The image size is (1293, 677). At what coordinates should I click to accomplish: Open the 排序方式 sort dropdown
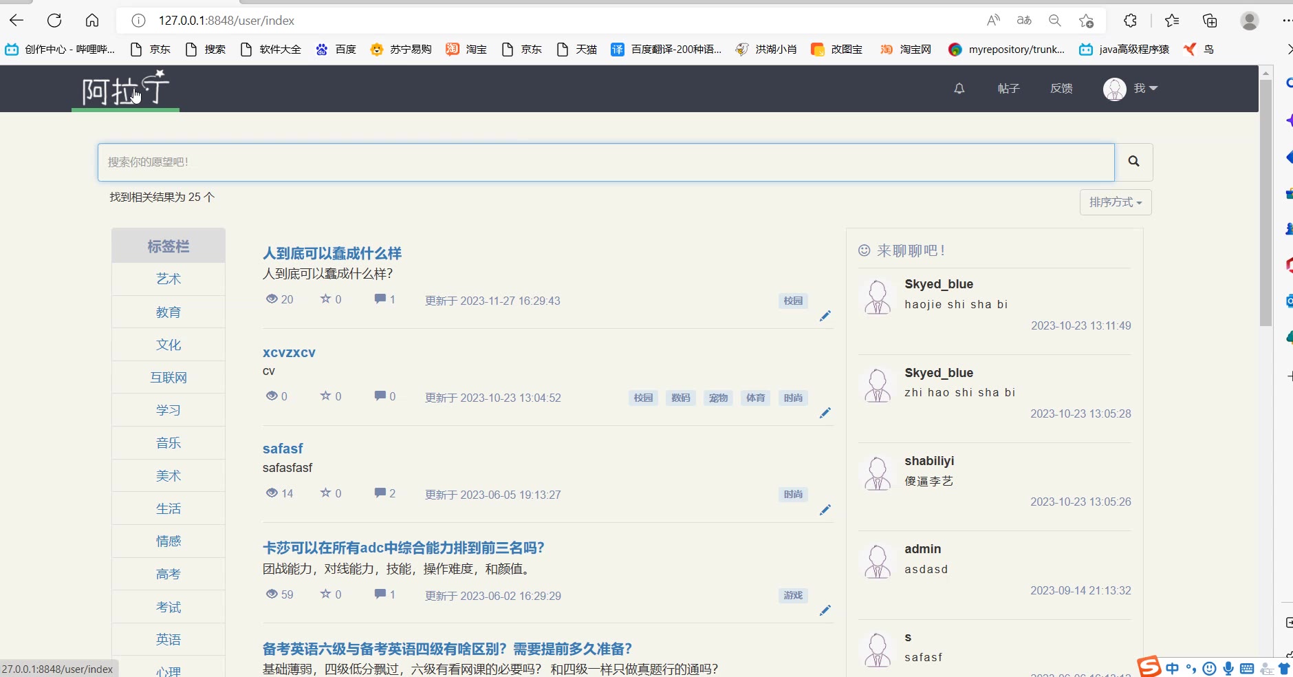coord(1116,202)
